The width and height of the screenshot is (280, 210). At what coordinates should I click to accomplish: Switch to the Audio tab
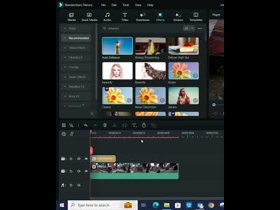pyautogui.click(x=107, y=17)
